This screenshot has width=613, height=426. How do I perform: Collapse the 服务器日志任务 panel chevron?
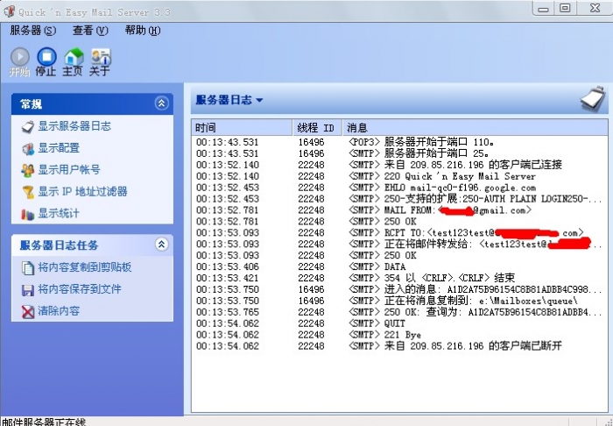point(161,245)
